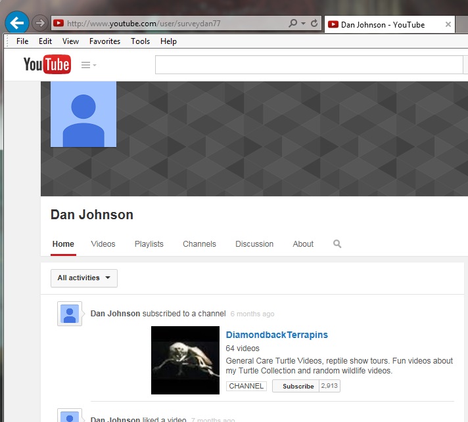Open the Tools menu

point(140,41)
